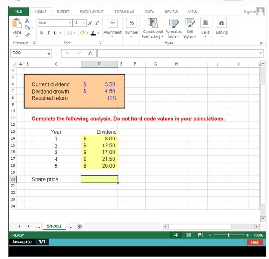
Task: Open the Cells group
Action: 205,28
